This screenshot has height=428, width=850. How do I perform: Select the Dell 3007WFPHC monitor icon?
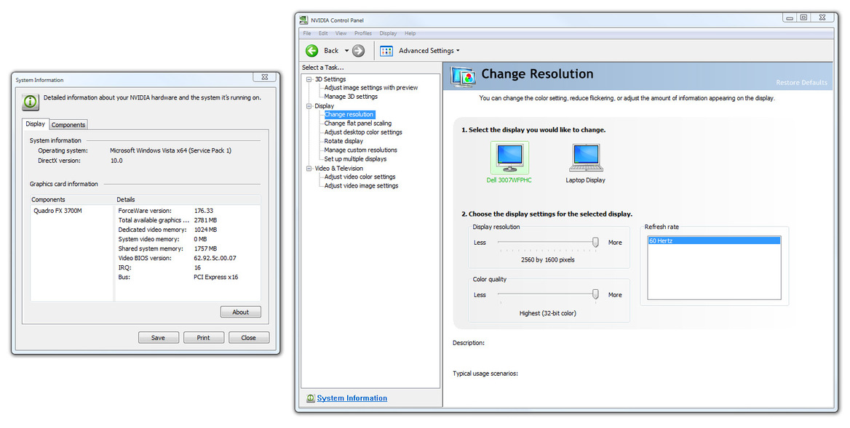click(509, 158)
